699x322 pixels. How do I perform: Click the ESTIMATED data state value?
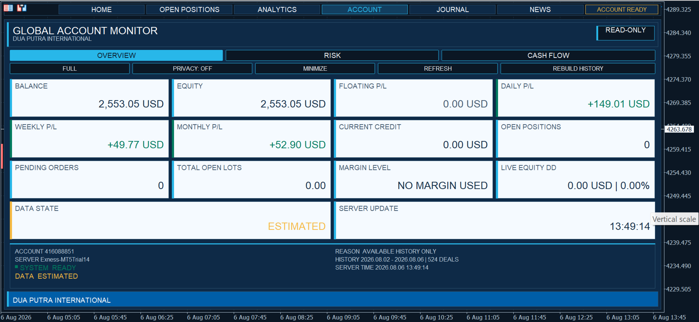point(297,227)
